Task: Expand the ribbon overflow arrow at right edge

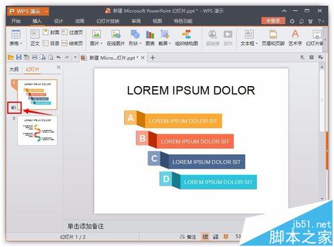Action: (325, 40)
